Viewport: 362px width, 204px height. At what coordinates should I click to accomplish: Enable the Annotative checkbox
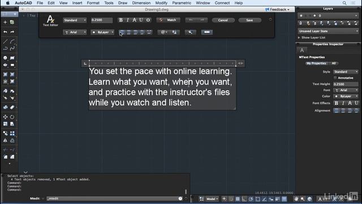(x=335, y=78)
